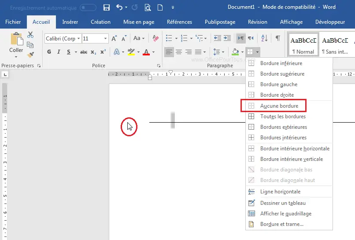Toggle bold G formatting

click(49, 52)
